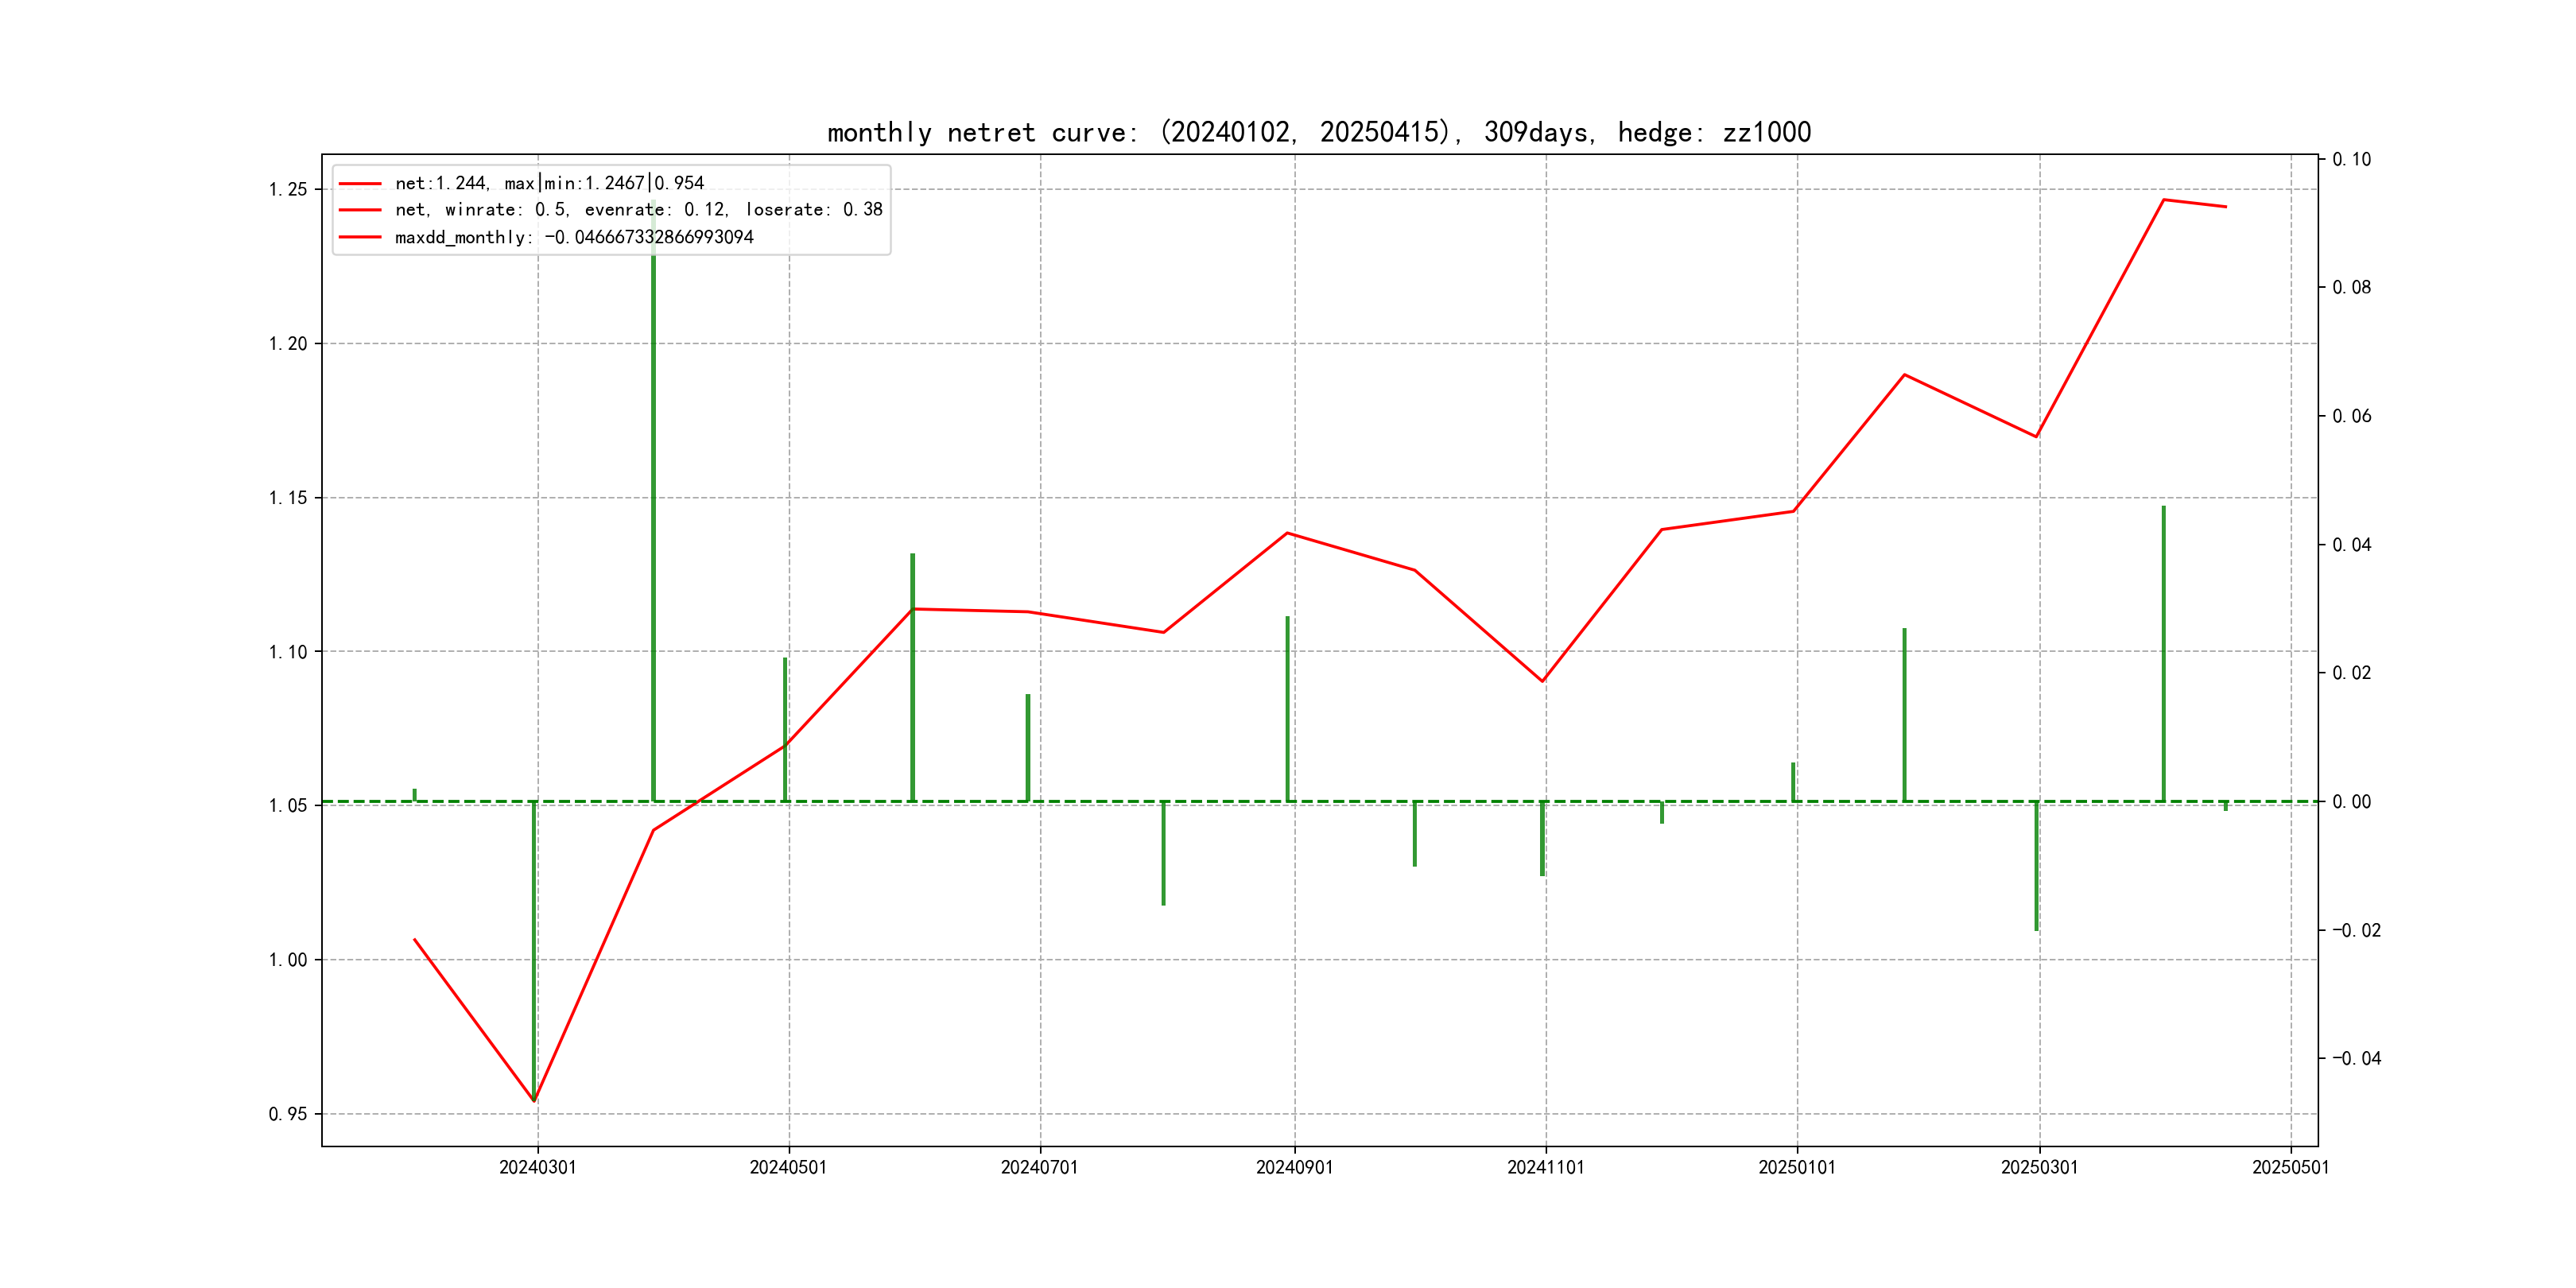Click the 20250301 x-axis label
Screen dimensions: 2576x1288
pyautogui.click(x=2039, y=1167)
